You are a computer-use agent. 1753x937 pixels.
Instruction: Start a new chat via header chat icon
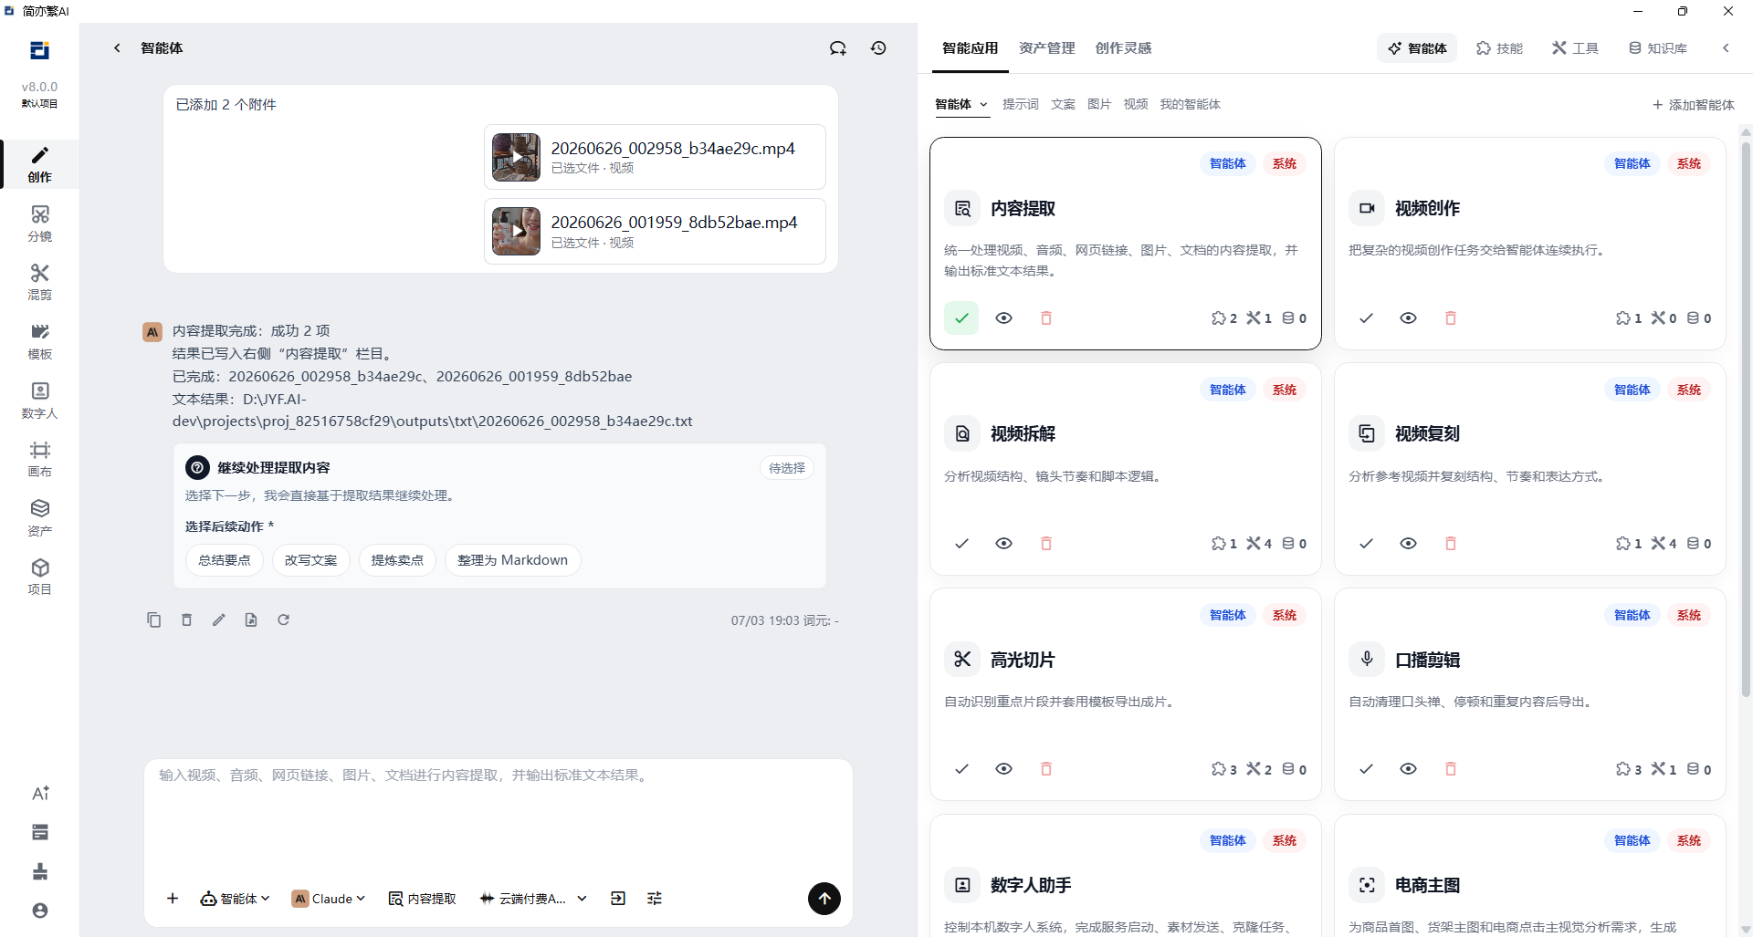tap(838, 48)
